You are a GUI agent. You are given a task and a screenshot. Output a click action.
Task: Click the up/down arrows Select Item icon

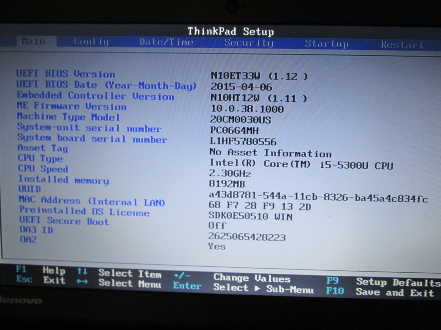click(x=82, y=272)
